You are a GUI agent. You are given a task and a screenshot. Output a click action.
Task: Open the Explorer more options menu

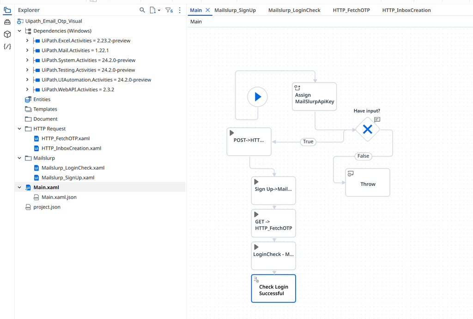pyautogui.click(x=180, y=10)
